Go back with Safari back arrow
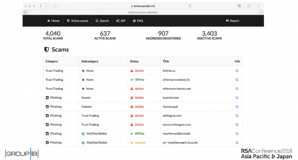The width and height of the screenshot is (298, 160). [x=40, y=6]
